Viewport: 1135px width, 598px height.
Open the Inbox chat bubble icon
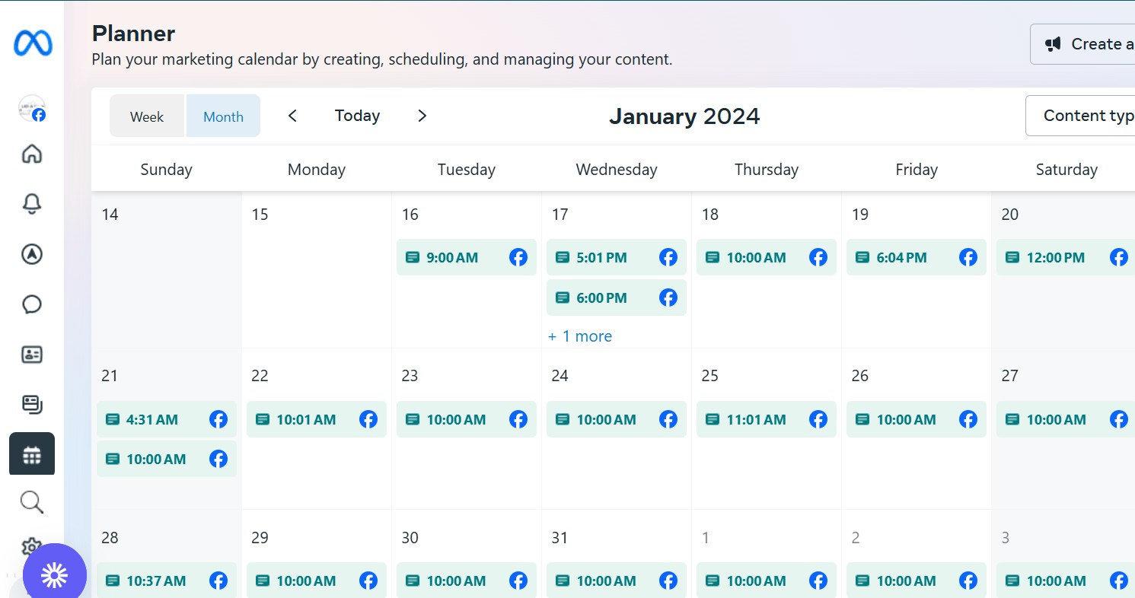[32, 304]
